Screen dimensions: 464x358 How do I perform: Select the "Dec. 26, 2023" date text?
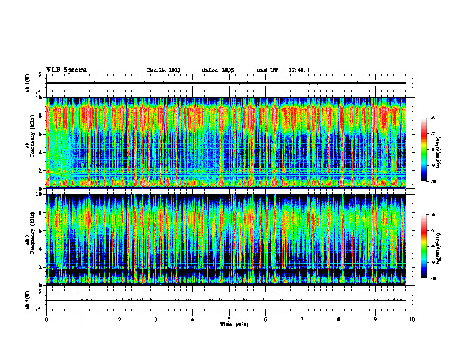pos(163,70)
